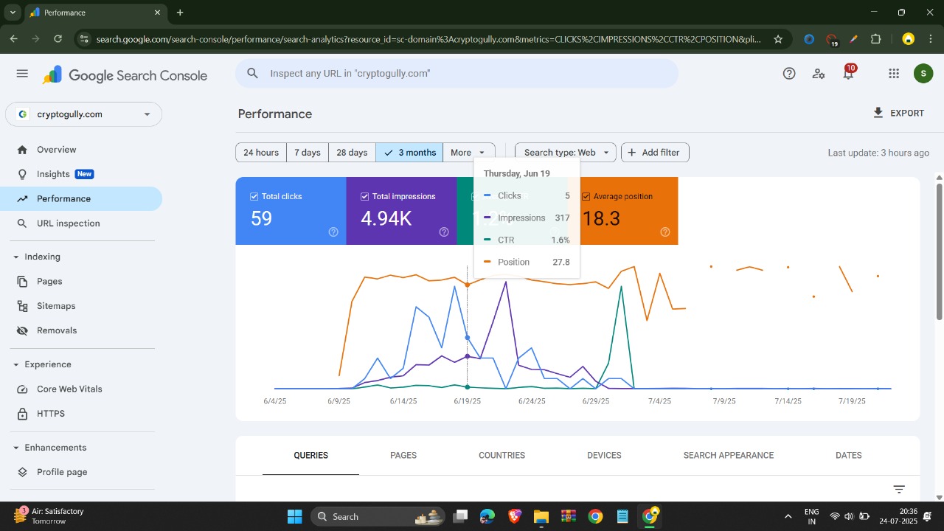Open Sitemaps in sidebar
The width and height of the screenshot is (944, 531).
81,306
